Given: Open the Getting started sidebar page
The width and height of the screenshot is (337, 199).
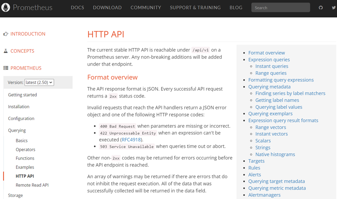Looking at the screenshot, I should point(22,95).
